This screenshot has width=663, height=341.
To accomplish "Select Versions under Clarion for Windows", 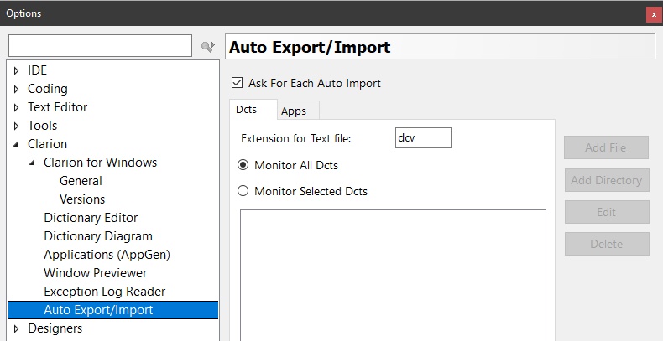I will coord(82,199).
